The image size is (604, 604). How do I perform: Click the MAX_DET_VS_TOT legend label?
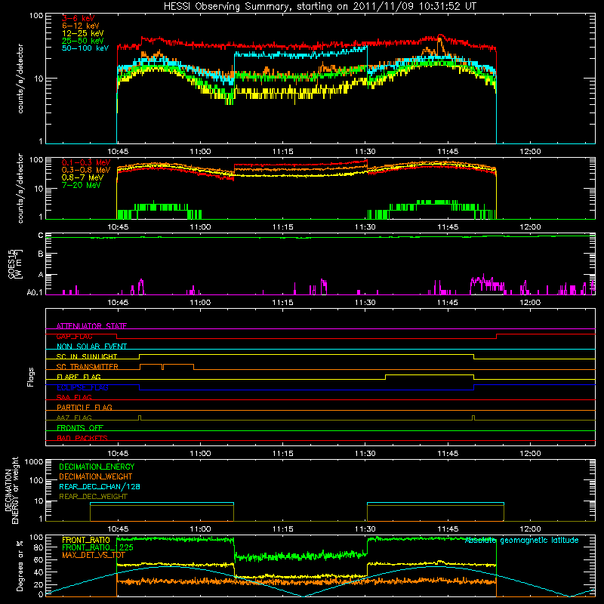tap(94, 556)
